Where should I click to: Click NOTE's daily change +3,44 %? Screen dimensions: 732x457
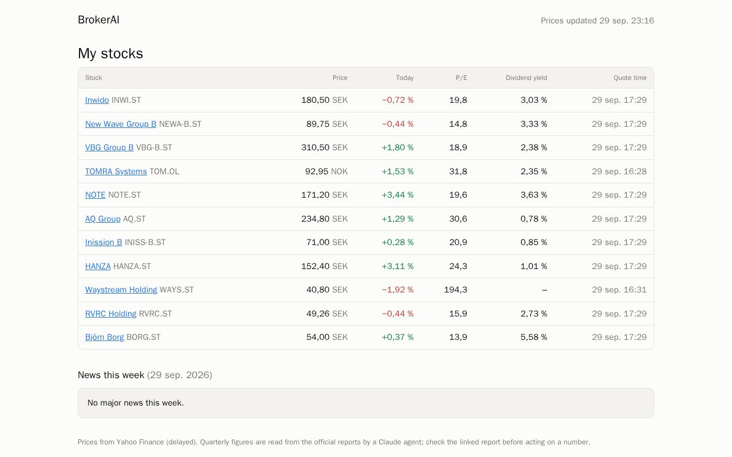click(x=397, y=195)
